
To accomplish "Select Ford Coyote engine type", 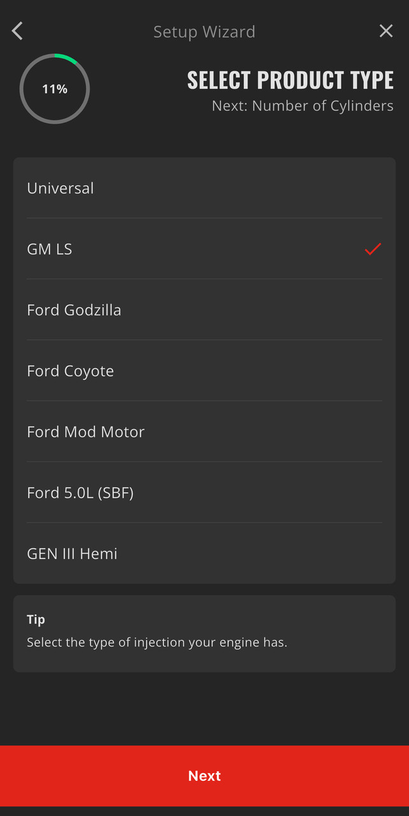I will (x=71, y=371).
